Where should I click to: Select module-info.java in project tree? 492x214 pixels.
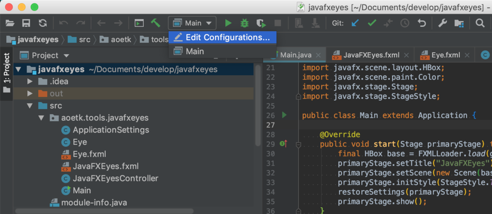point(94,202)
